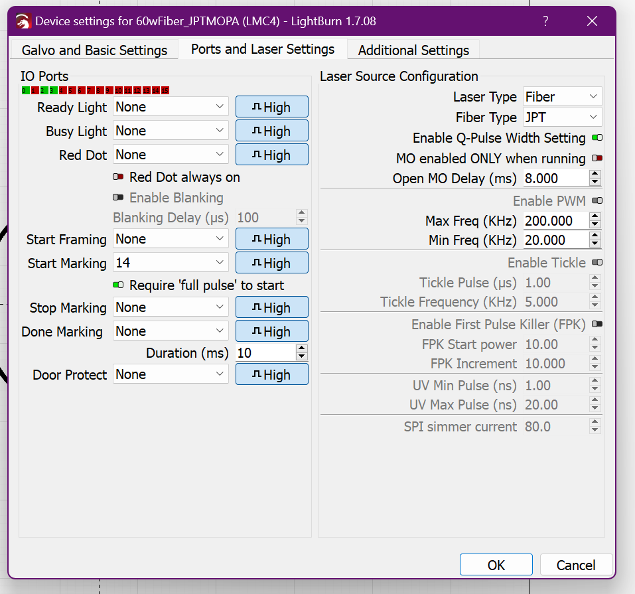Screen dimensions: 635x594
Task: Click the Duration (ms) field
Action: [x=265, y=353]
